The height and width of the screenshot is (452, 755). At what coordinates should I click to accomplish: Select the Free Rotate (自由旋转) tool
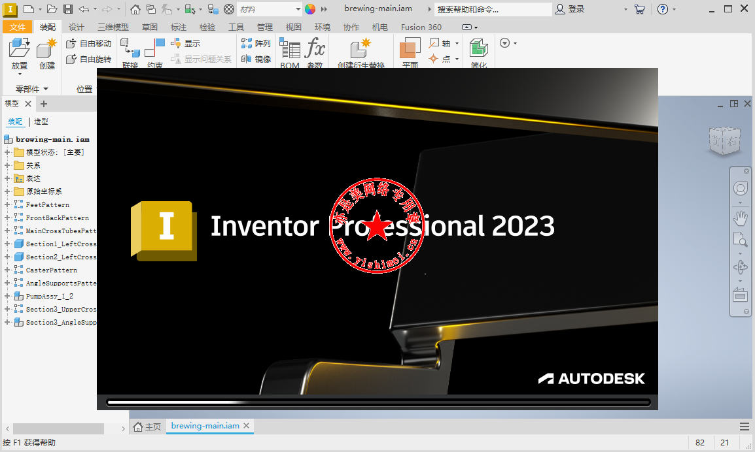coord(88,59)
